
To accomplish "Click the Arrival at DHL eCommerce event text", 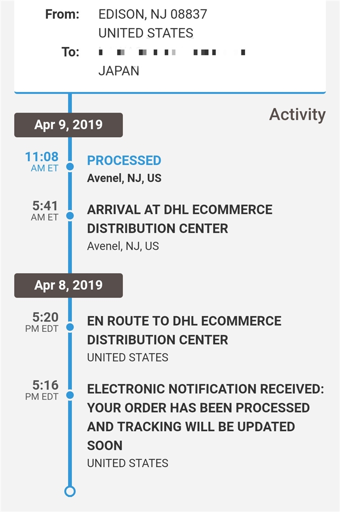I will [179, 219].
